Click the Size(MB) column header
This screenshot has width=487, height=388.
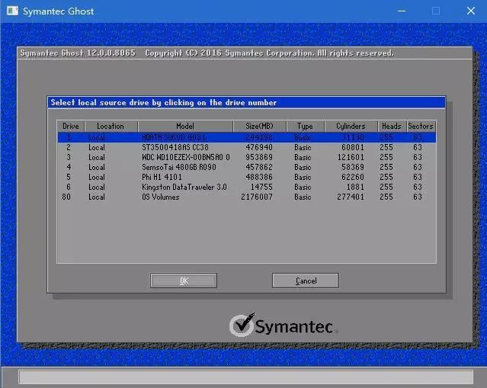point(259,126)
